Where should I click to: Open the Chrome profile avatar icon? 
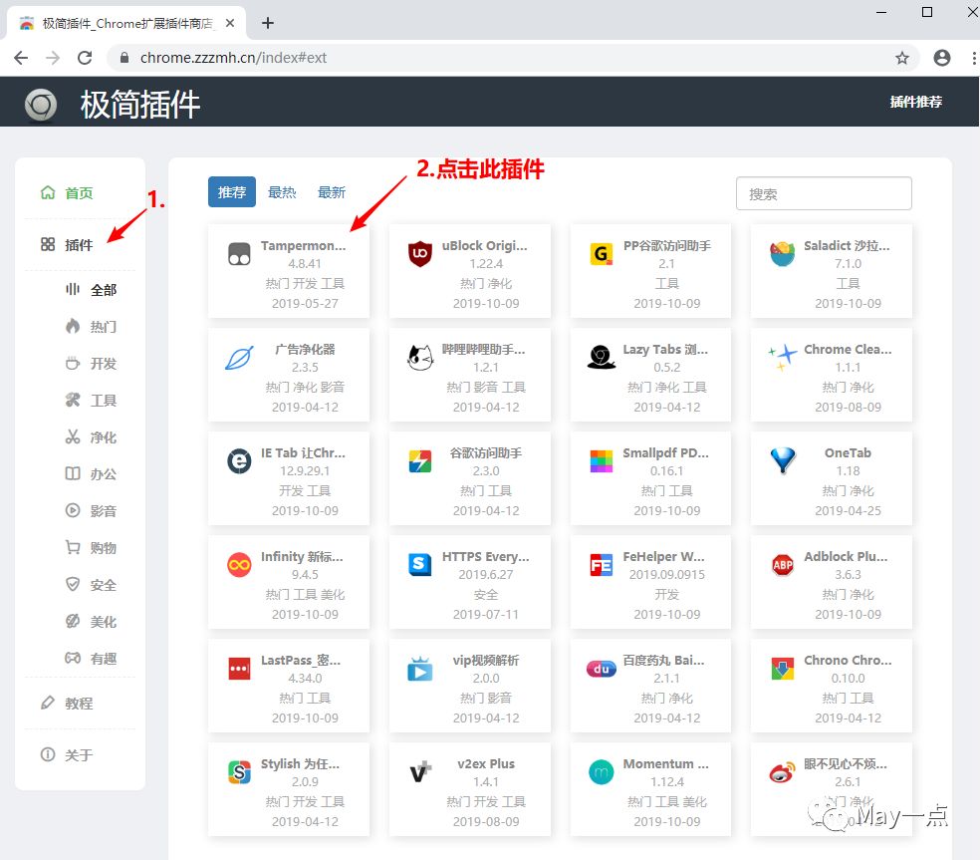point(942,58)
